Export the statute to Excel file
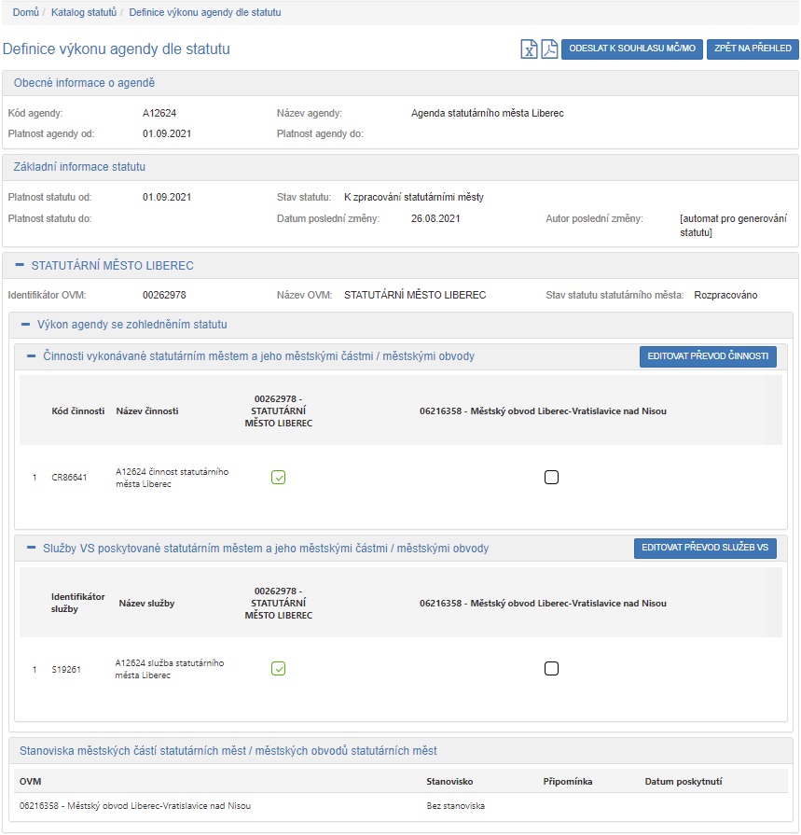Screen dimensions: 801x835 click(529, 49)
